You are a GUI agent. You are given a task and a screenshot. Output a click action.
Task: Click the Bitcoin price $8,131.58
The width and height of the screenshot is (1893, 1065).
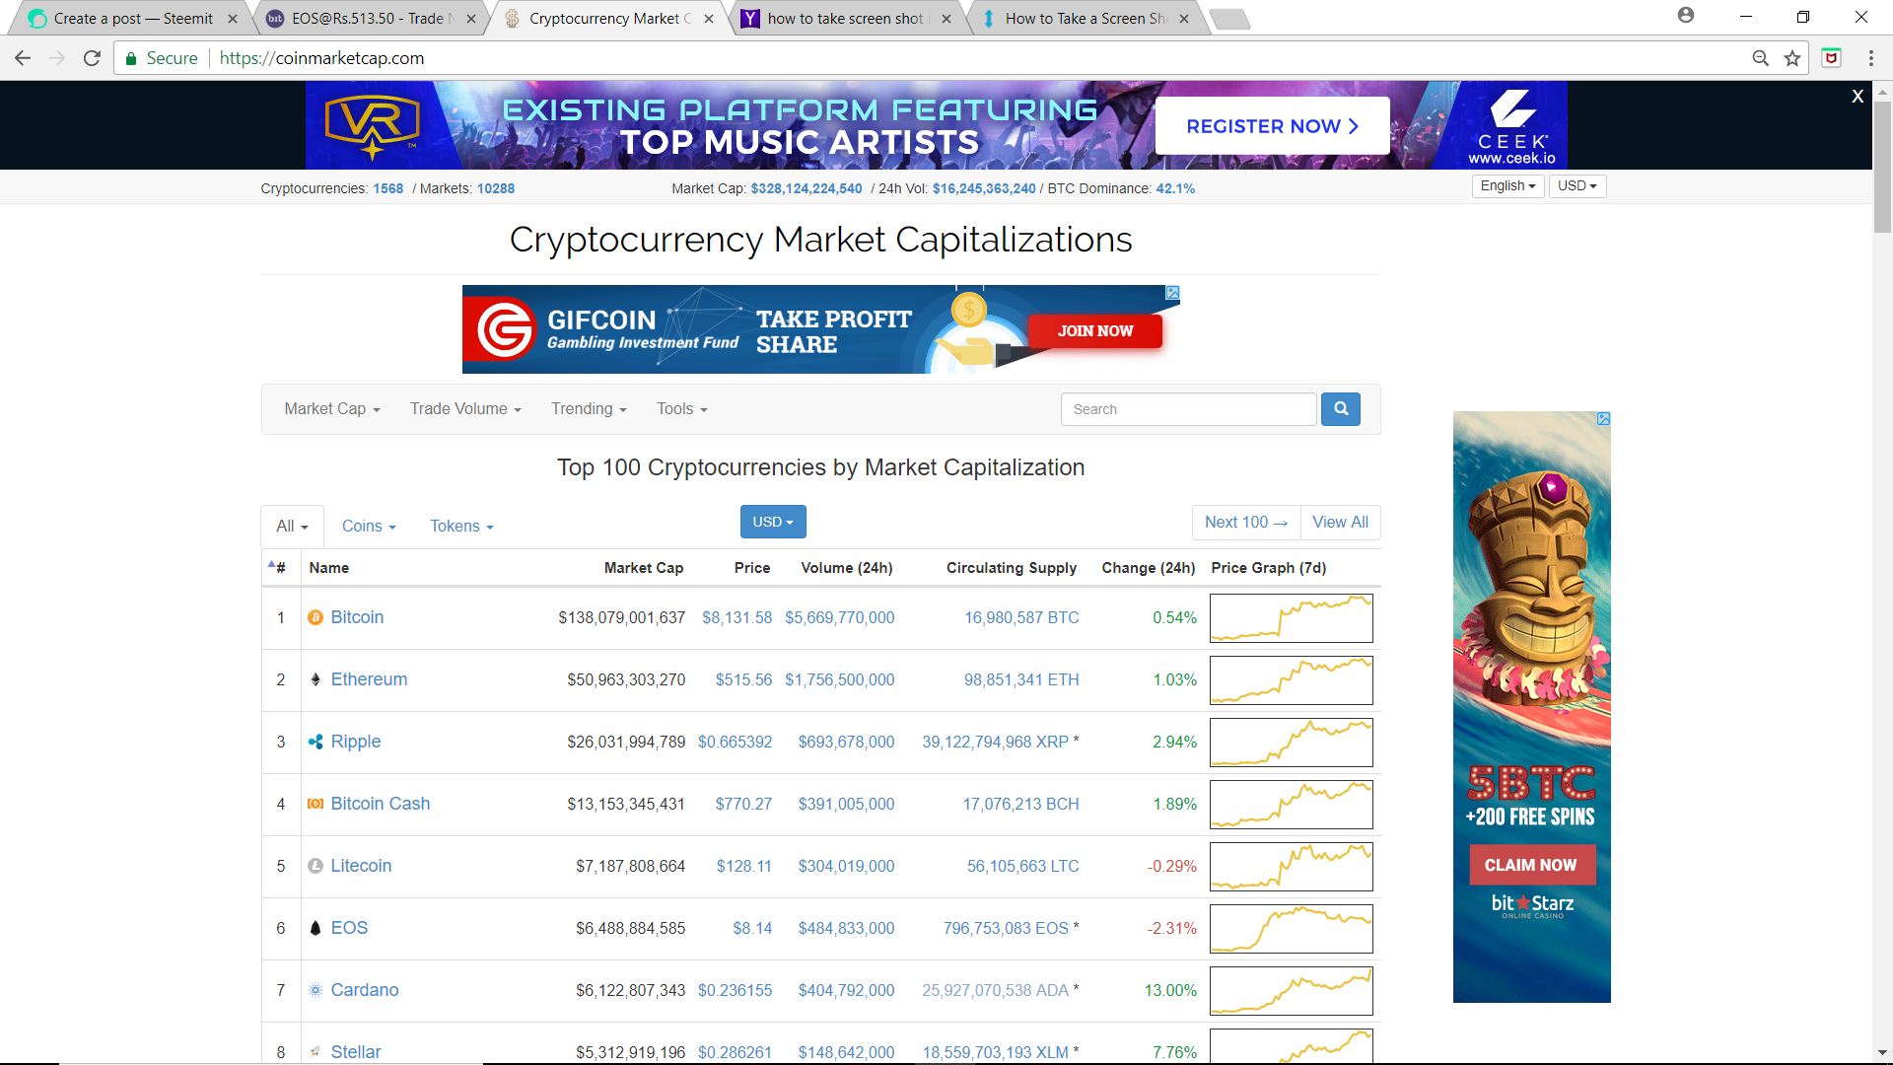tap(736, 617)
